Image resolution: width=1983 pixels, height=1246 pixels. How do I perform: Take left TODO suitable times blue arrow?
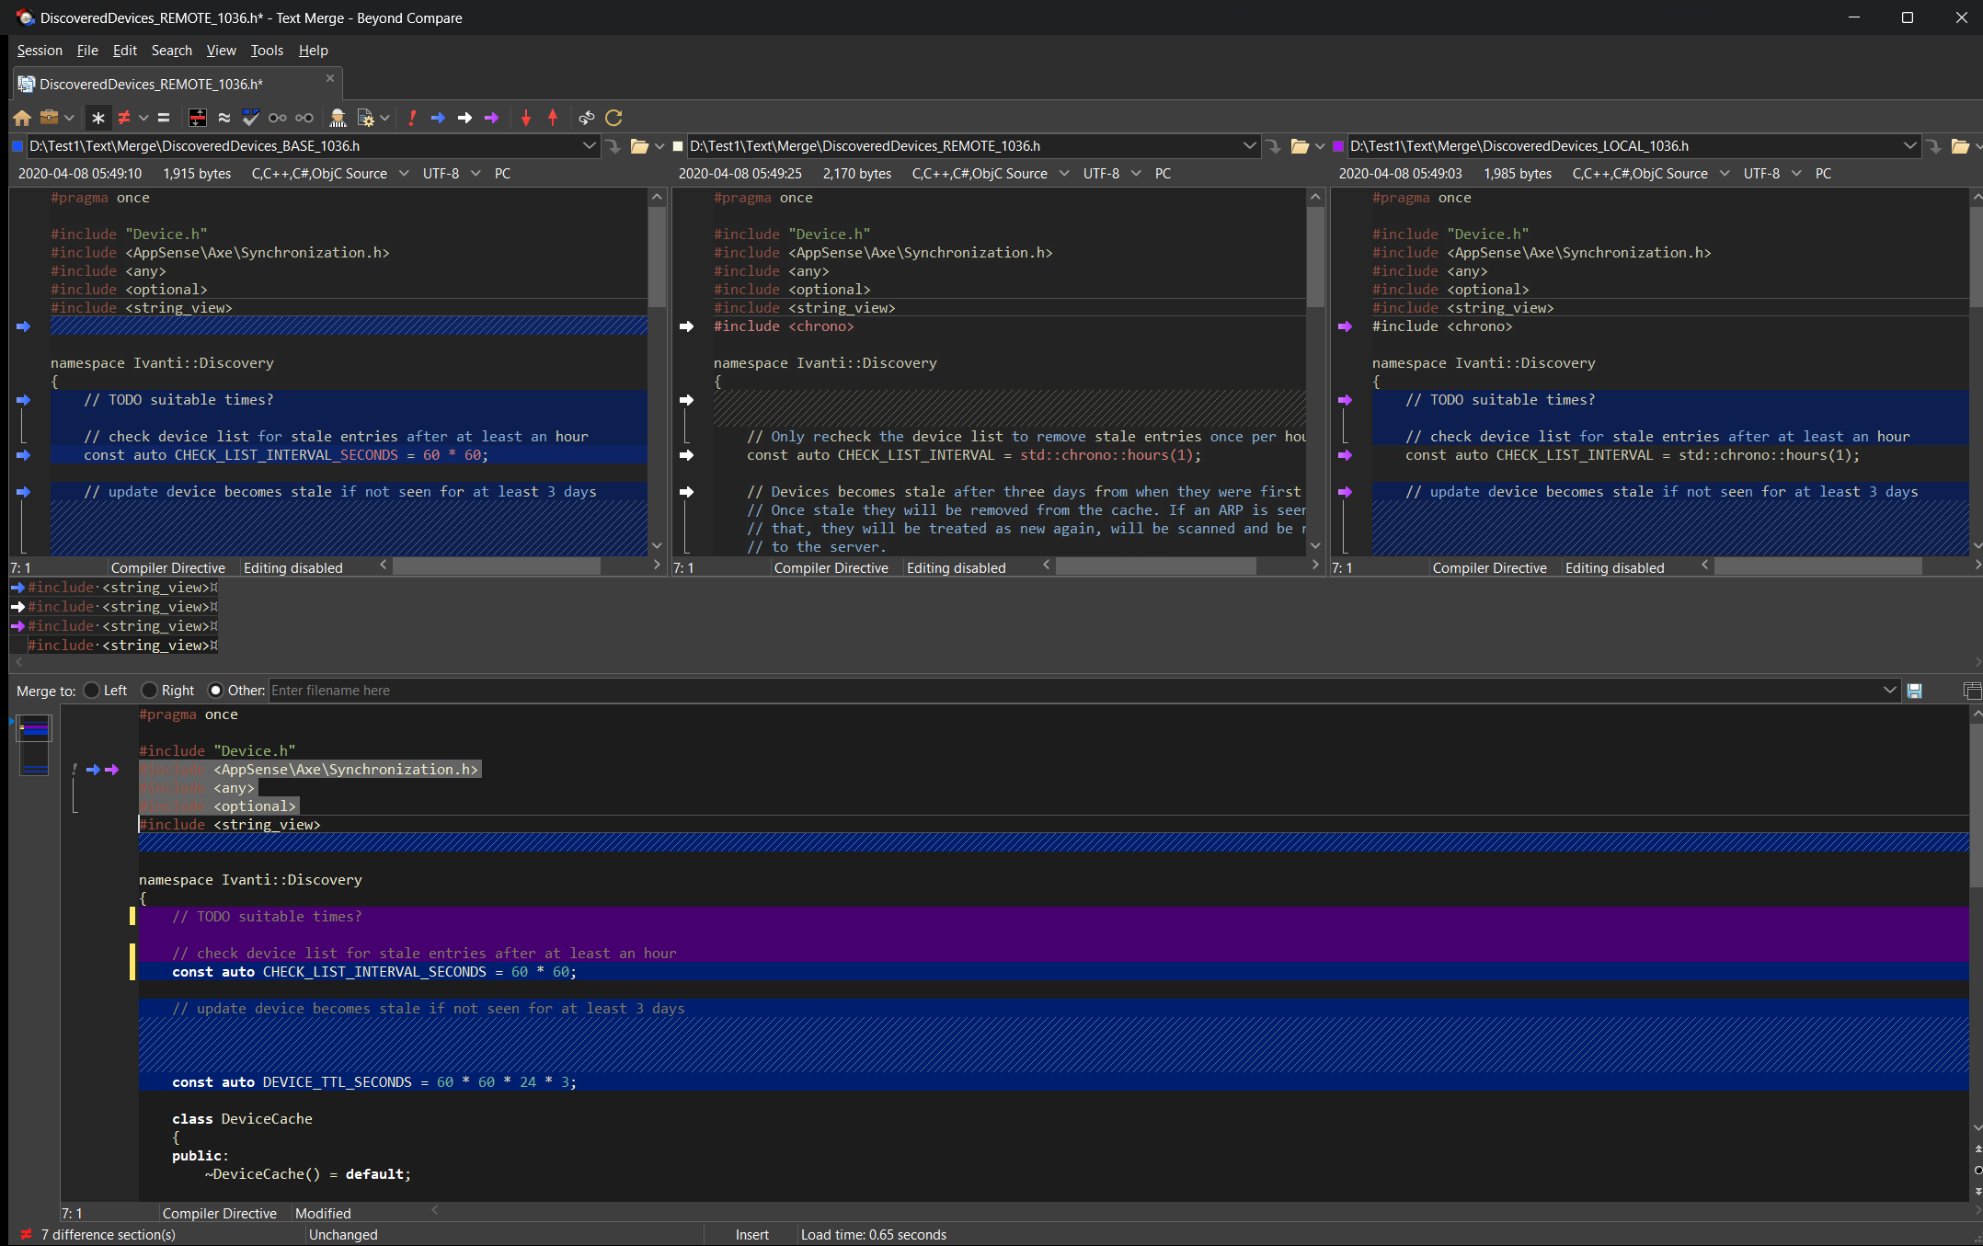[23, 400]
